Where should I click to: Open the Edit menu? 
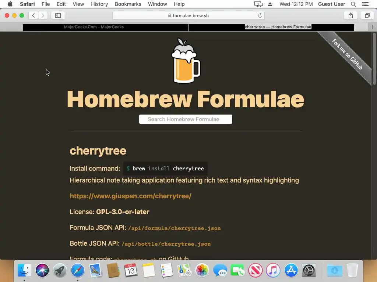click(61, 4)
